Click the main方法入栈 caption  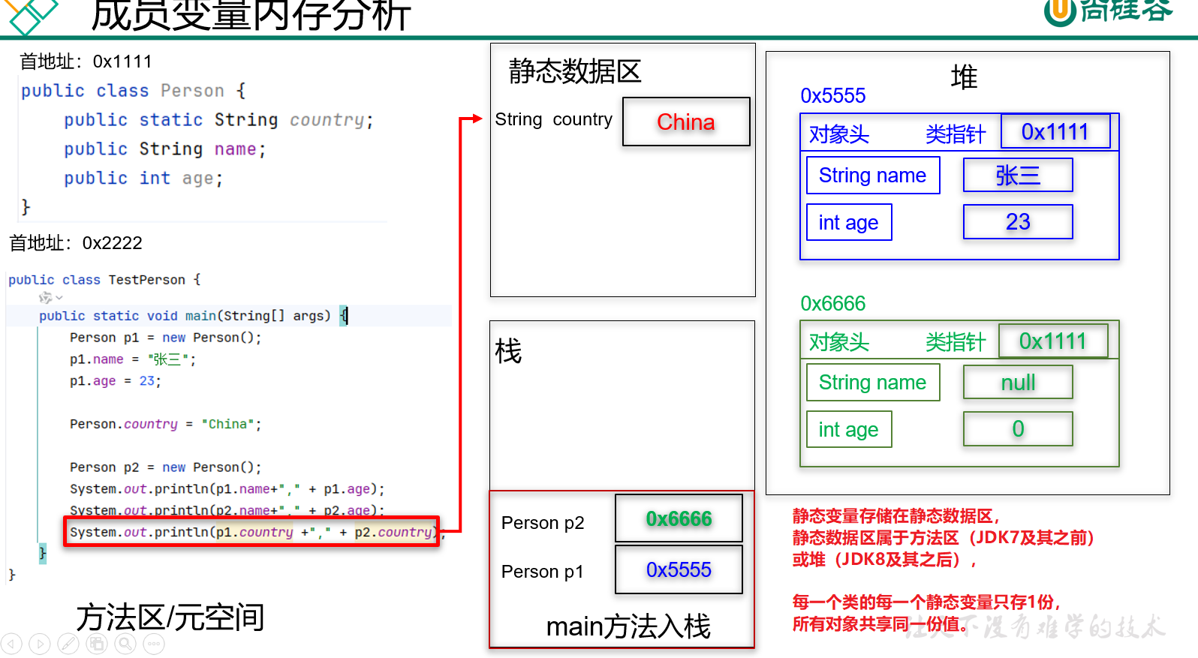(628, 626)
